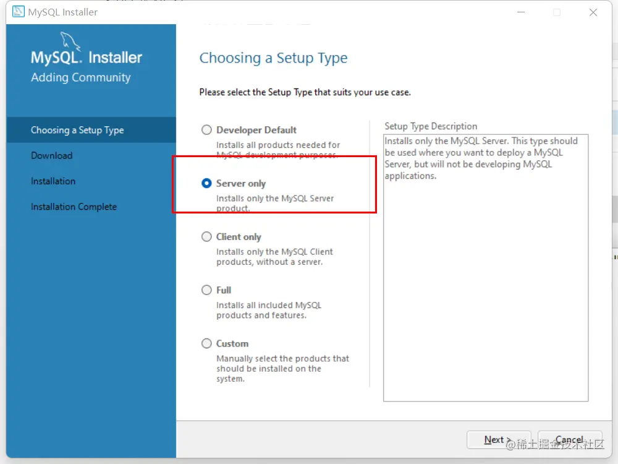Image resolution: width=618 pixels, height=464 pixels.
Task: Click the Cancel button
Action: coord(570,439)
